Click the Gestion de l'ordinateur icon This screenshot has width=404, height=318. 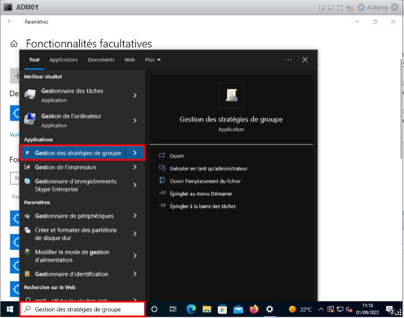30,120
